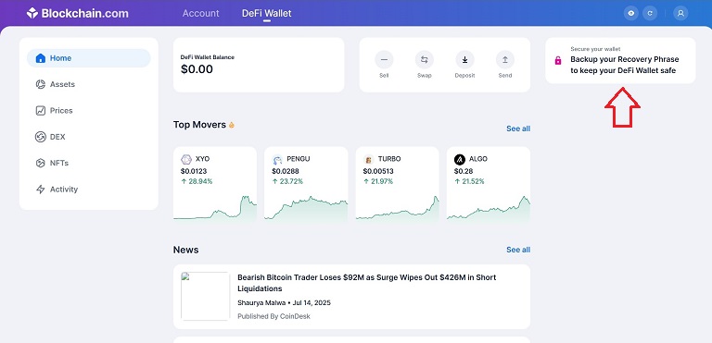Open NFTs in the sidebar
This screenshot has width=712, height=343.
[x=89, y=163]
